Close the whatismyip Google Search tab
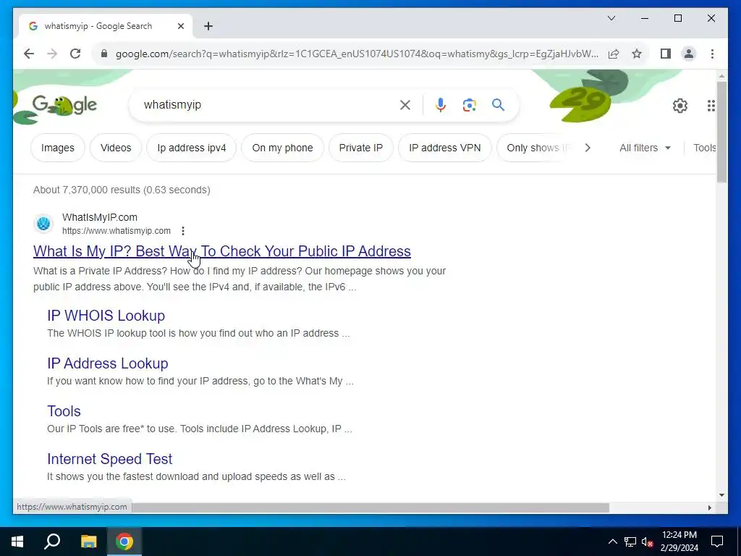This screenshot has width=741, height=556. click(180, 26)
